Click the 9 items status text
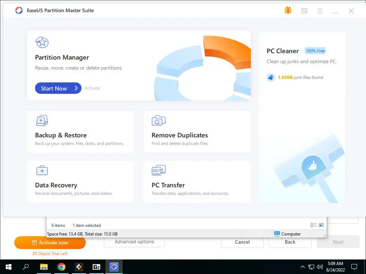Viewport: 366px width, 274px height. (x=58, y=225)
